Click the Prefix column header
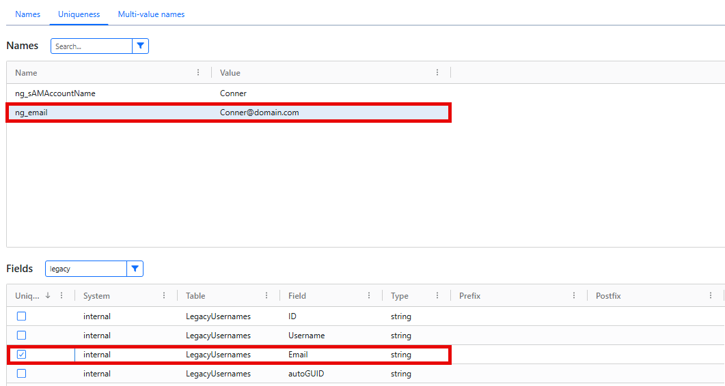Image resolution: width=725 pixels, height=386 pixels. coord(469,296)
